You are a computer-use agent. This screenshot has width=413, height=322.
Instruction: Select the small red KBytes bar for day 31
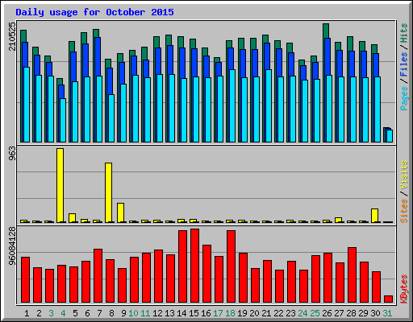tap(389, 299)
